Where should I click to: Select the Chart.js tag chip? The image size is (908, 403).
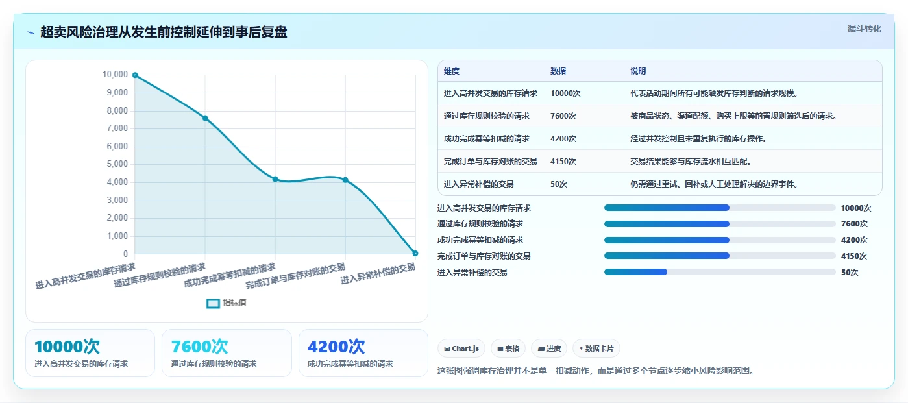(461, 348)
